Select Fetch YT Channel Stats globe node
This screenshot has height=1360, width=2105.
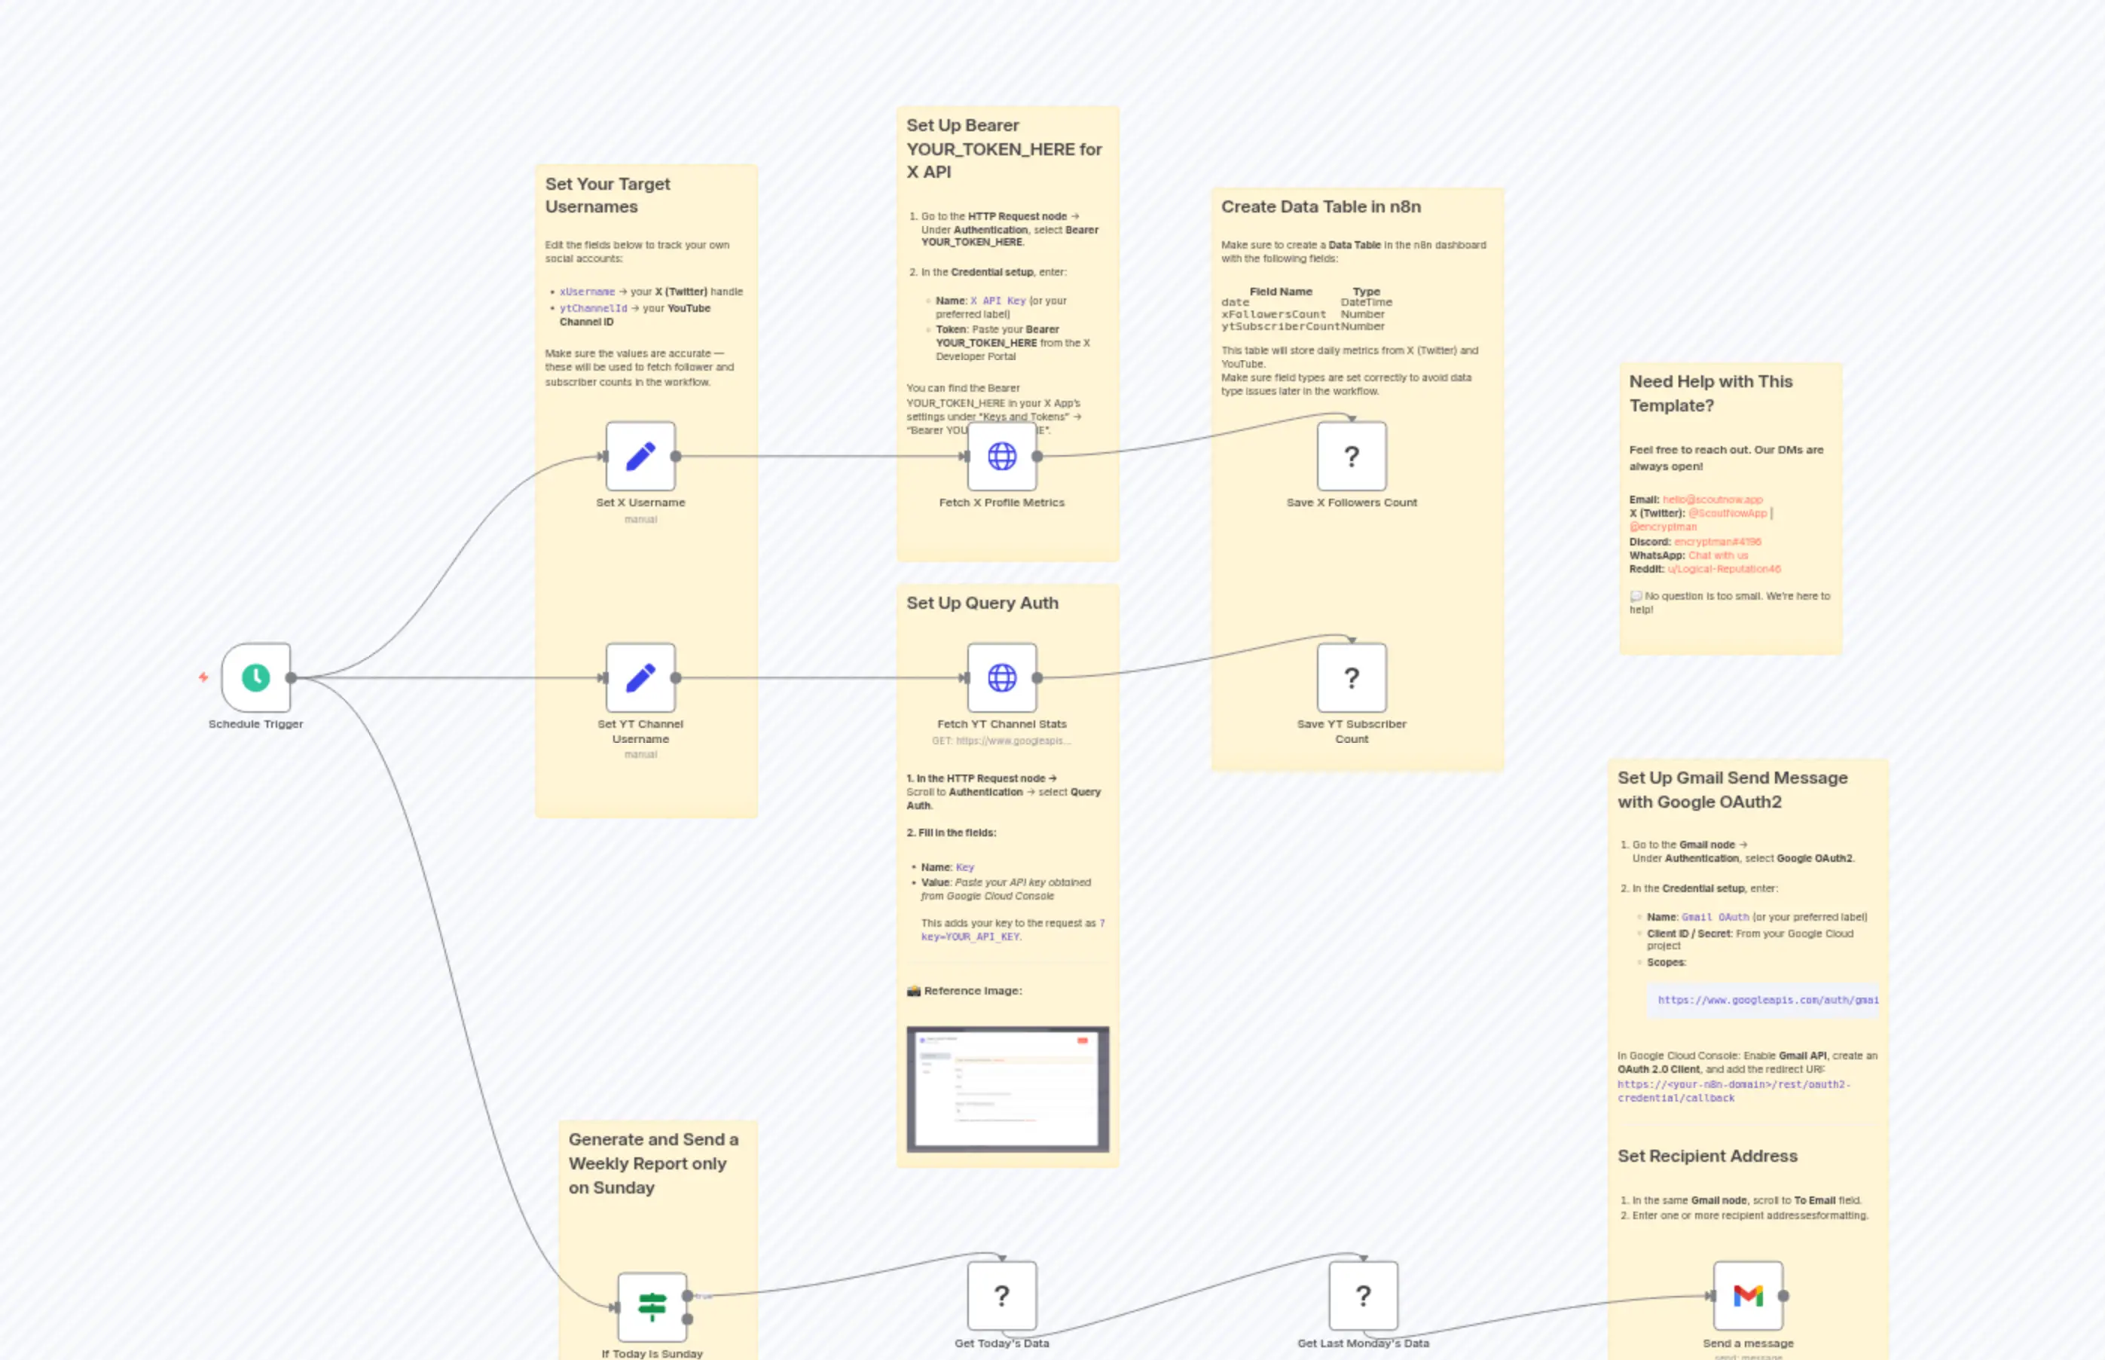tap(1001, 677)
